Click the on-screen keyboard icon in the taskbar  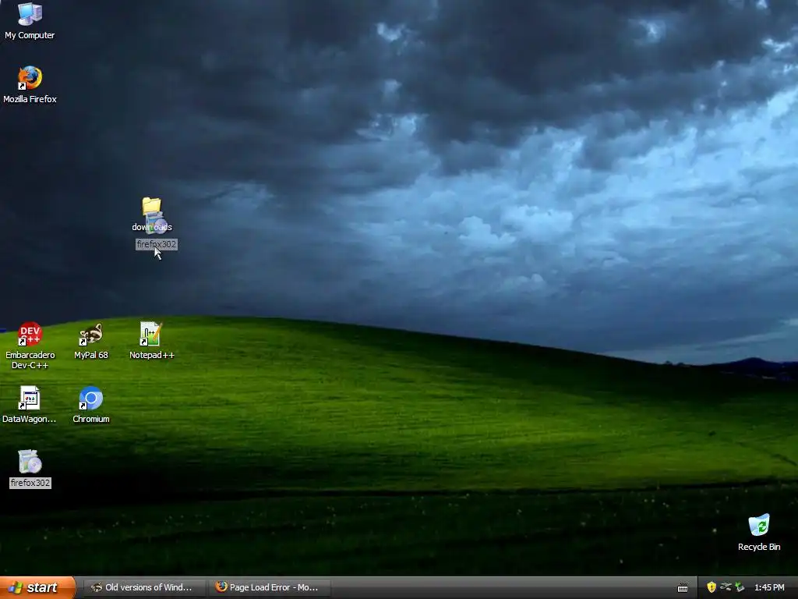(x=683, y=588)
